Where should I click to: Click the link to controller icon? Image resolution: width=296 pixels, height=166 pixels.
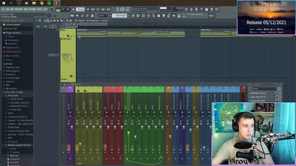(x=87, y=16)
